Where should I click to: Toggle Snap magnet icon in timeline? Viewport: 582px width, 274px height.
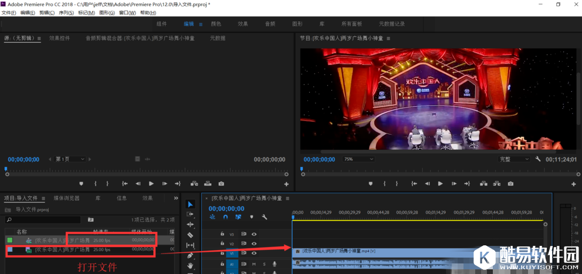pos(225,217)
